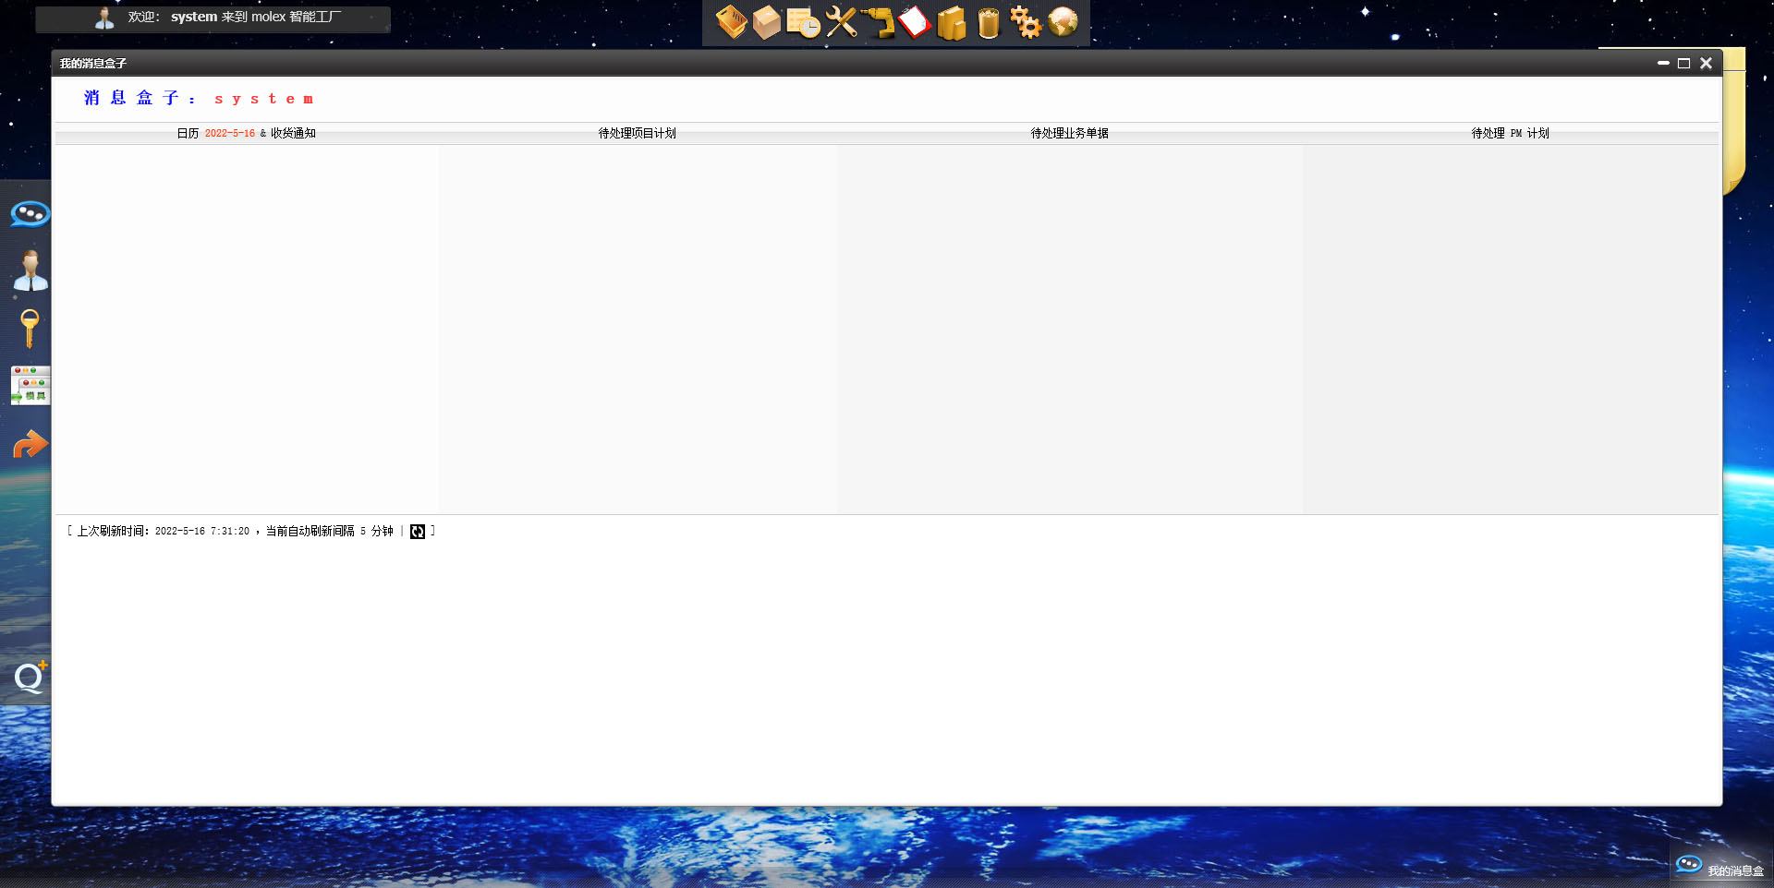Open the schedule table with clock icon
The image size is (1774, 888).
pyautogui.click(x=803, y=23)
